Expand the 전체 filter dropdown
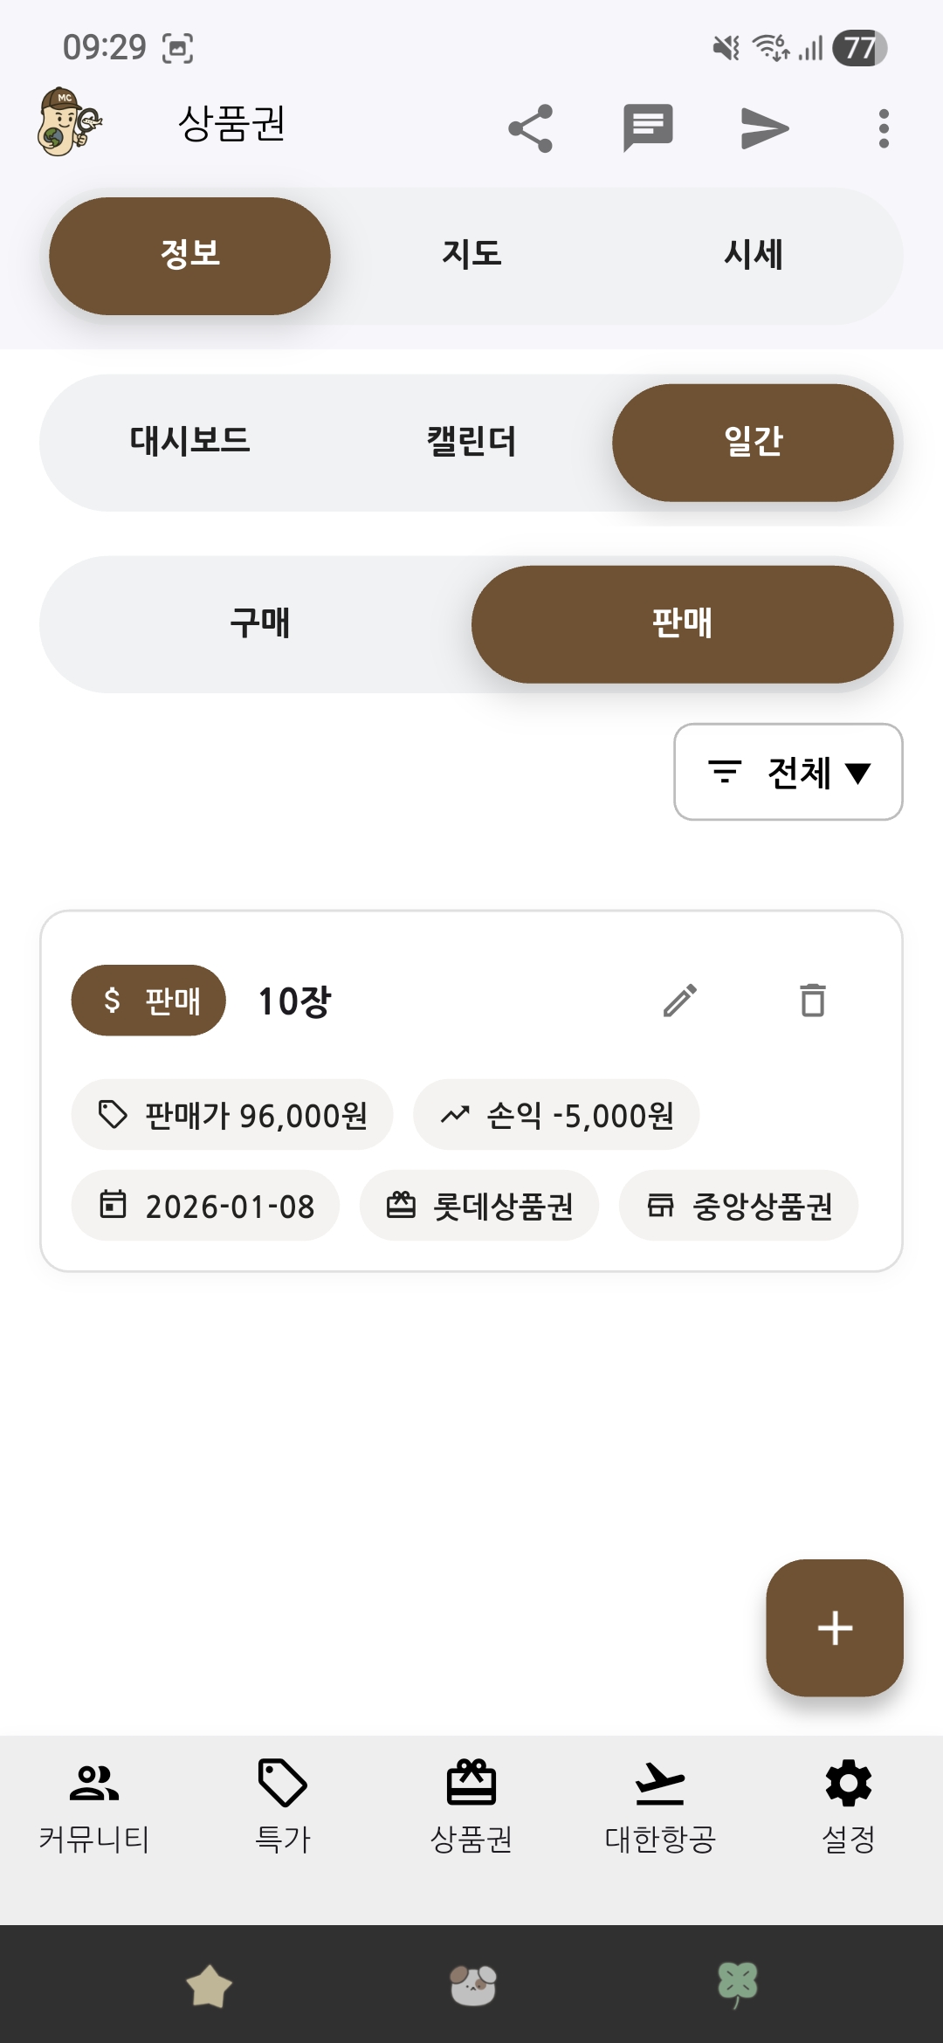Viewport: 943px width, 2043px height. click(x=788, y=772)
